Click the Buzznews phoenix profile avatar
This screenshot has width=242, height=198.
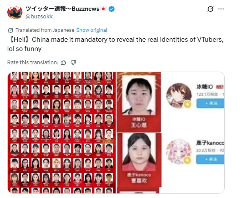pyautogui.click(x=15, y=12)
